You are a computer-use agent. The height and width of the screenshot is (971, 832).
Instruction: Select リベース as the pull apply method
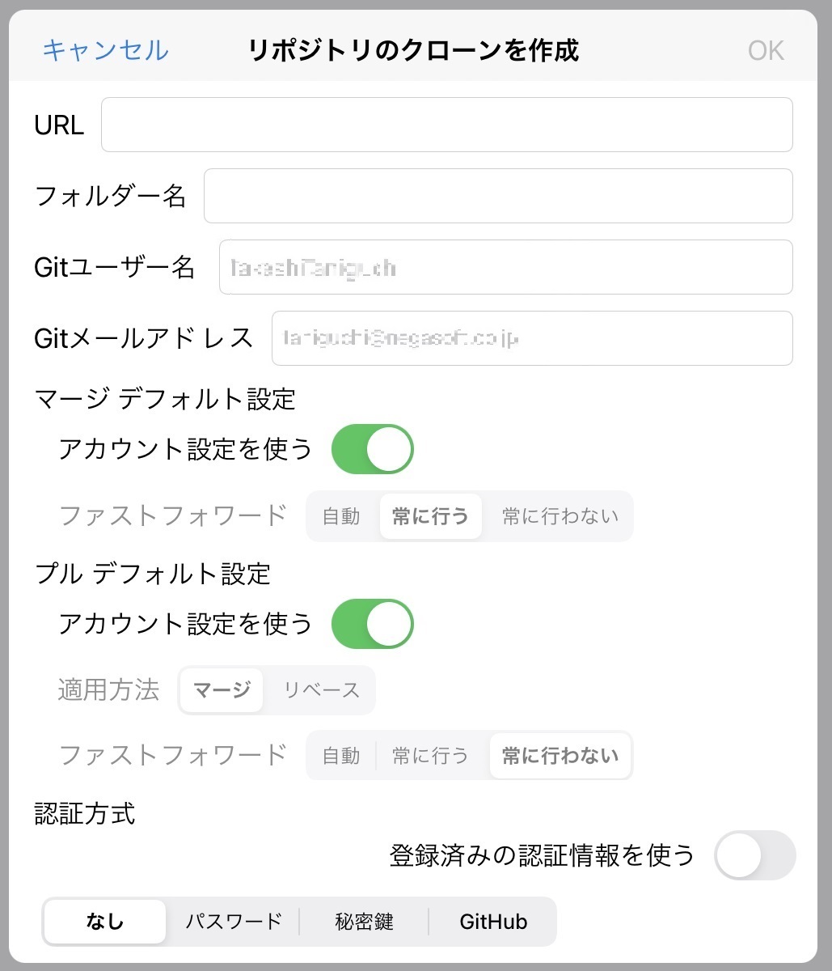pos(321,690)
